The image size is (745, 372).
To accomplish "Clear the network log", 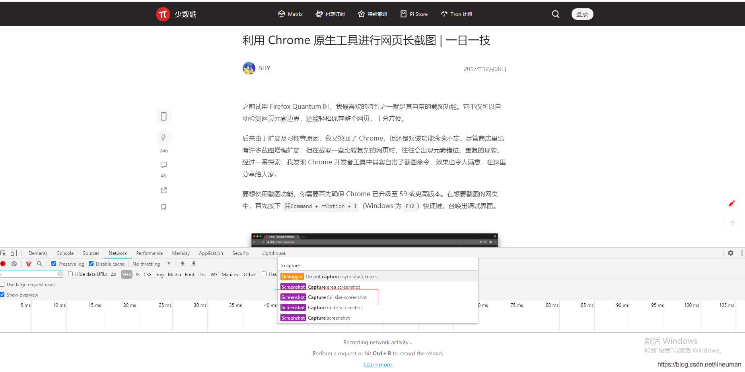I will click(14, 264).
